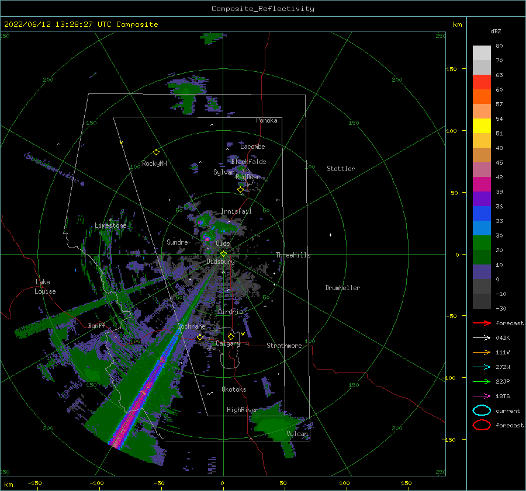Image resolution: width=526 pixels, height=491 pixels.
Task: Click the Calgary city label
Action: coord(228,343)
